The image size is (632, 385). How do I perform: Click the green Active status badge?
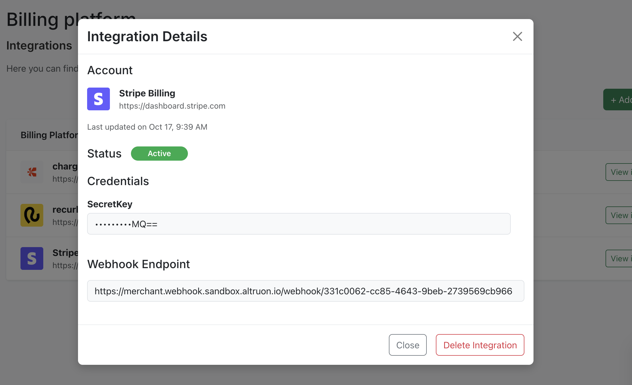click(159, 154)
